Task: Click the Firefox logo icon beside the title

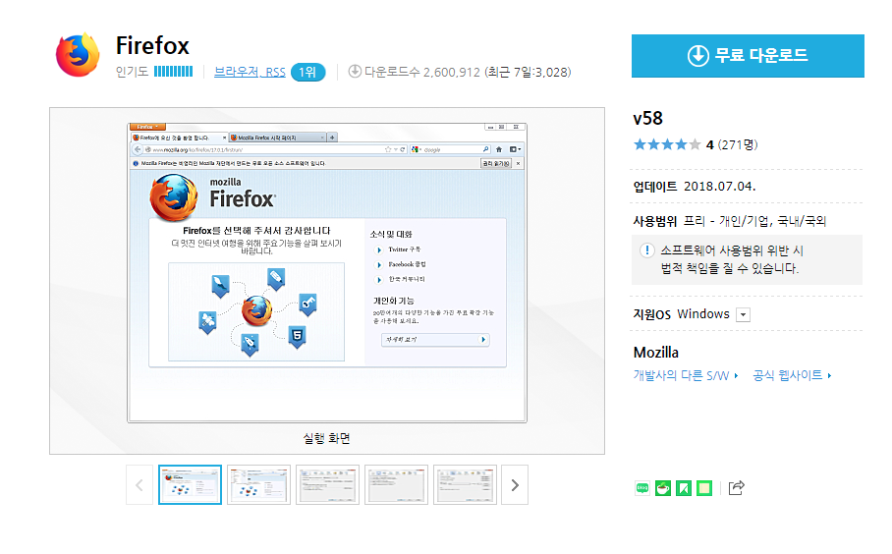Action: click(78, 55)
